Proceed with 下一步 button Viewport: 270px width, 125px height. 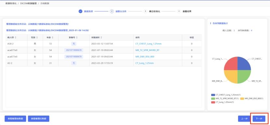click(x=259, y=119)
